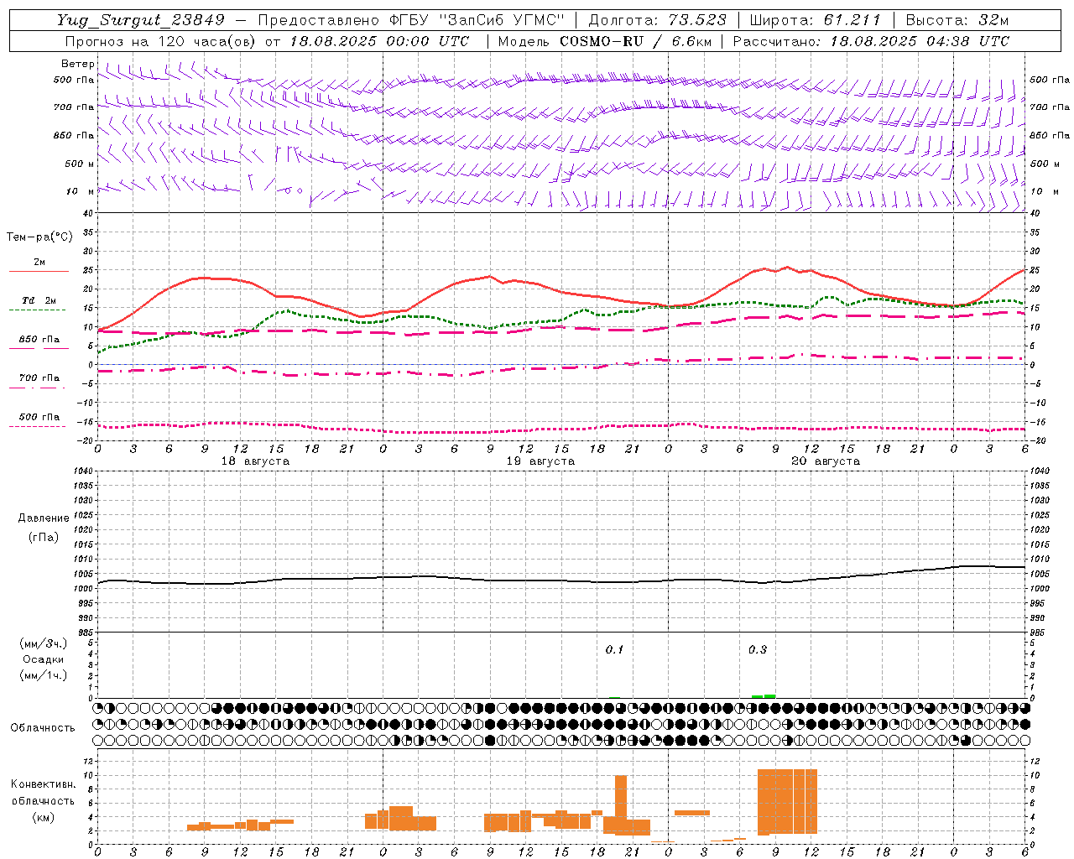This screenshot has height=859, width=1074.
Task: Select the provider text ФГБУ "ЗапСиб УГМС"
Action: pyautogui.click(x=478, y=20)
